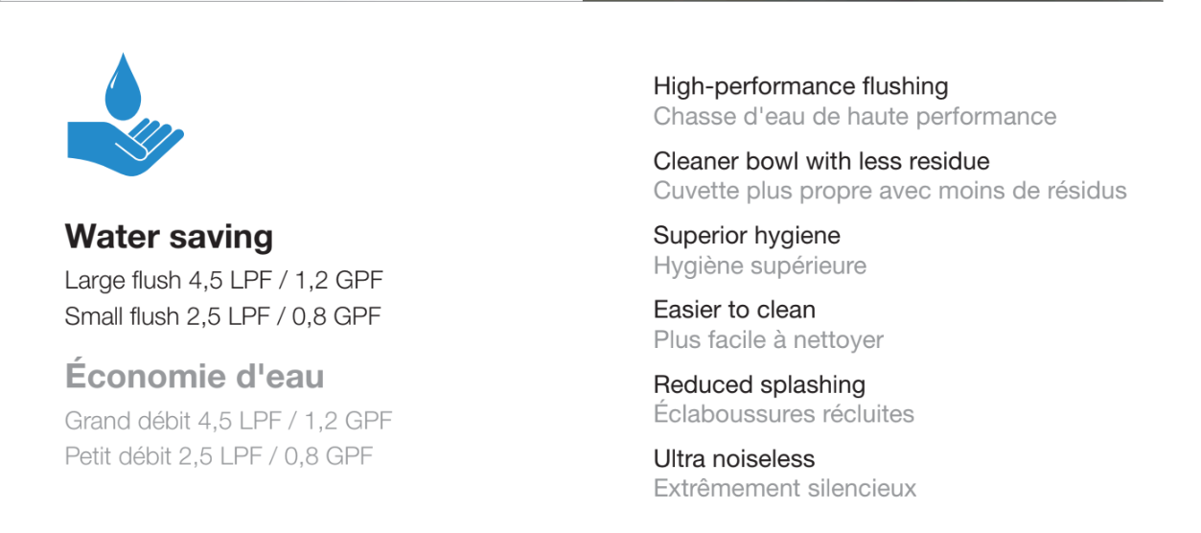Click "Extrêmement silencieux" text
Screen dimensions: 1201x533
click(x=784, y=489)
